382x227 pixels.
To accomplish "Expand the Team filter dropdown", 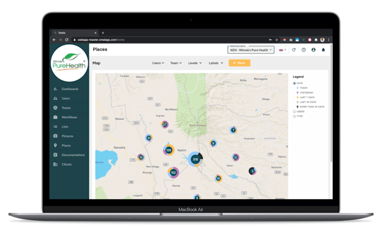I will [x=176, y=63].
